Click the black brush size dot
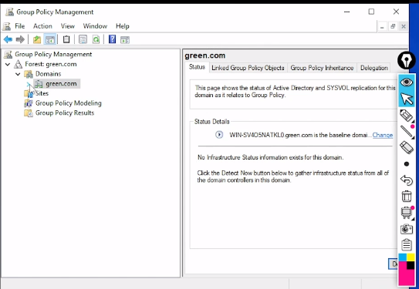The height and width of the screenshot is (289, 419). click(x=407, y=164)
